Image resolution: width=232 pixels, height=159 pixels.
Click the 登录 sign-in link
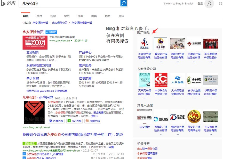[200, 4]
